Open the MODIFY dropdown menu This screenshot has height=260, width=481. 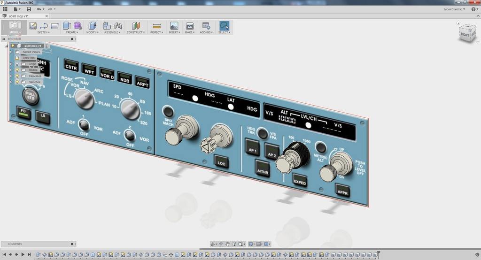92,32
